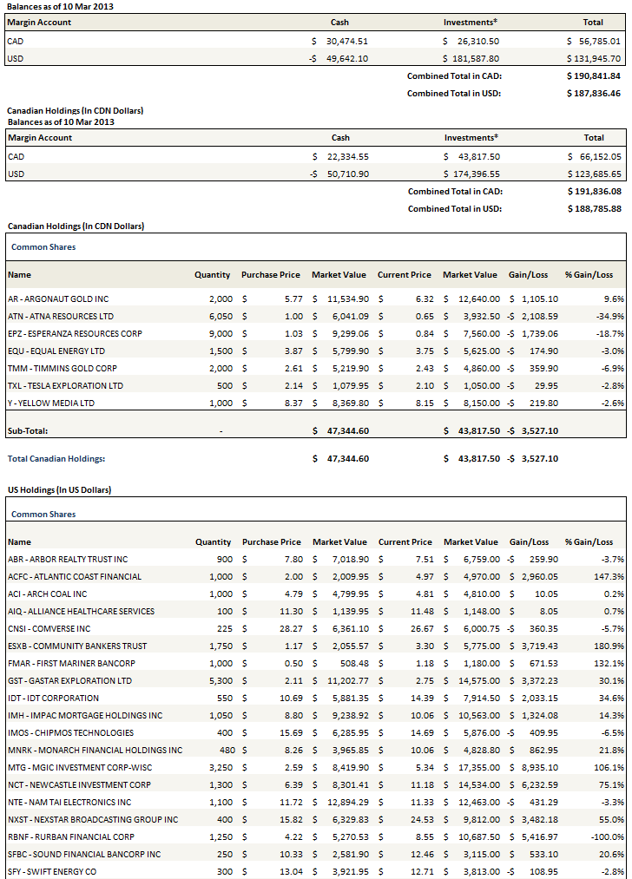The image size is (632, 879).
Task: Click % Gain/Loss header in Canadian Holdings table
Action: [x=589, y=275]
